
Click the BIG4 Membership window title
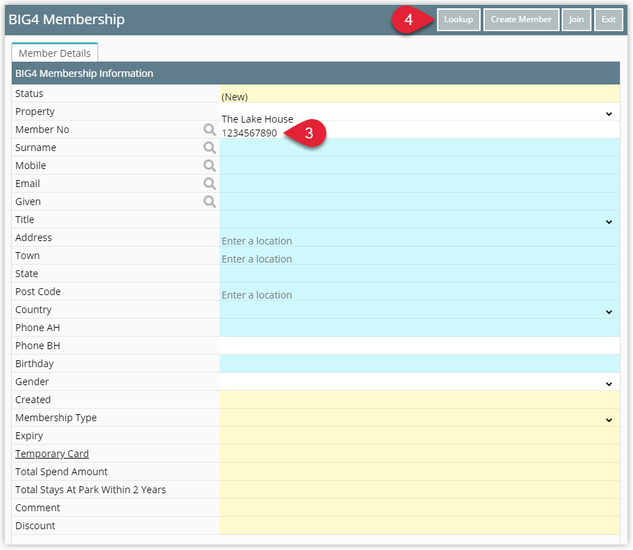tap(66, 19)
